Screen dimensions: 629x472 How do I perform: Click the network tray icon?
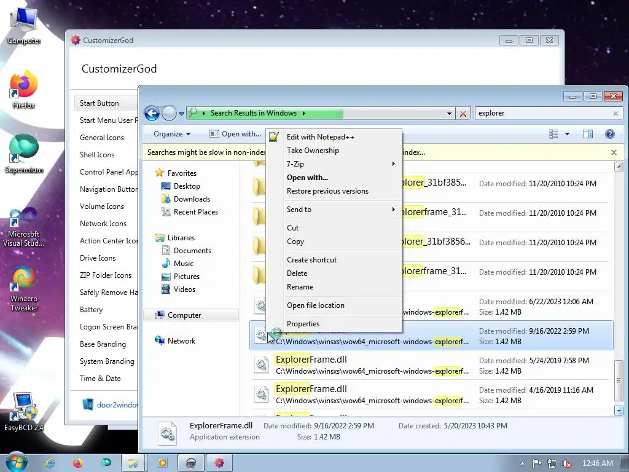(x=552, y=463)
